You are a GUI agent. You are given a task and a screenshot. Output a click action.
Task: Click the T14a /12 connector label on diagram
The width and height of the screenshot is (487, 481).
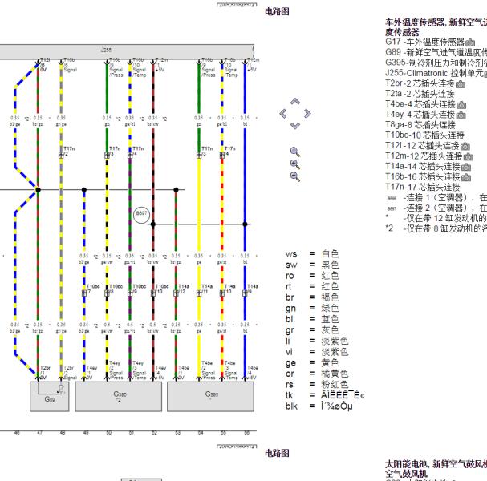(x=184, y=289)
